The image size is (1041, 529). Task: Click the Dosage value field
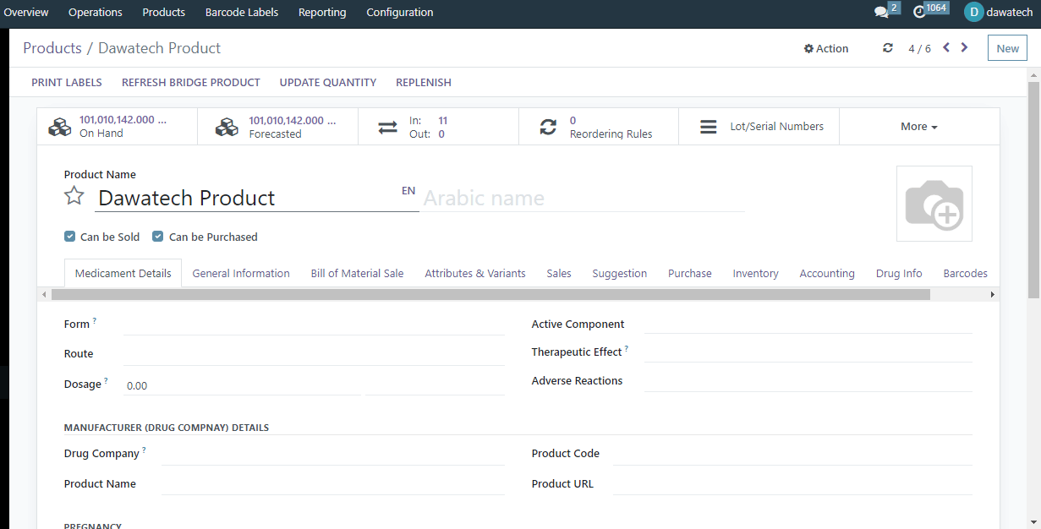pyautogui.click(x=242, y=385)
